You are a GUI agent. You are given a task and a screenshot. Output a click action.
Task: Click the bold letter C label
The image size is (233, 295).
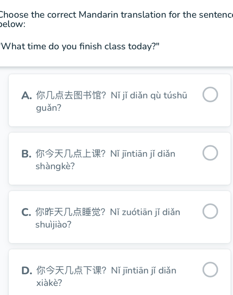27,212
